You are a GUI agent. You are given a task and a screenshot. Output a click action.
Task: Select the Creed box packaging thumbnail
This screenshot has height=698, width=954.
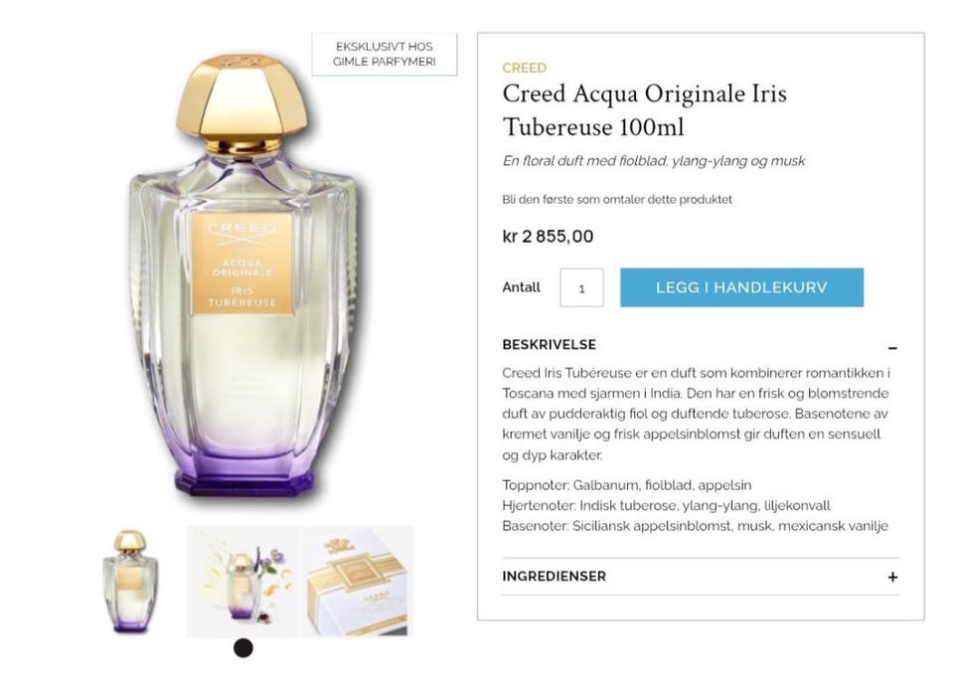357,581
